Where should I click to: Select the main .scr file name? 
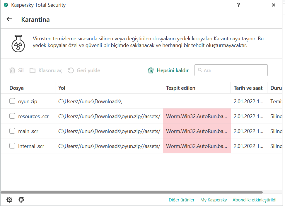click(28, 131)
